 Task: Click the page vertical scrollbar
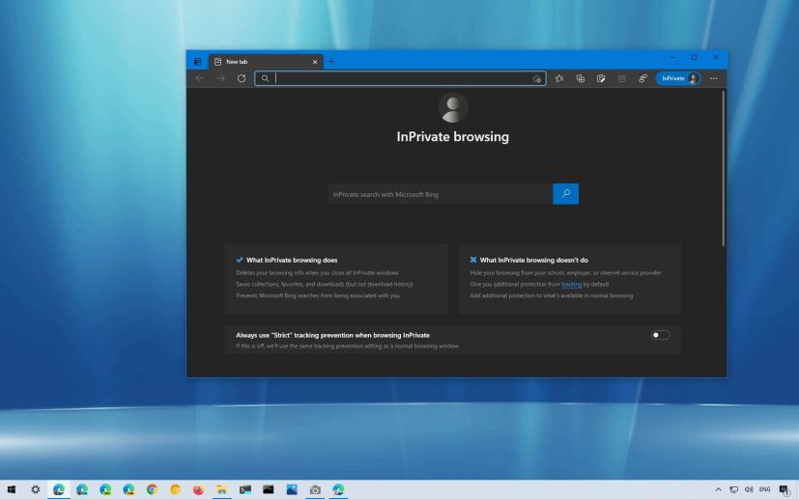click(723, 169)
